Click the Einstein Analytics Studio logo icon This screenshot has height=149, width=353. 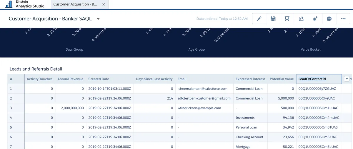point(9,4)
